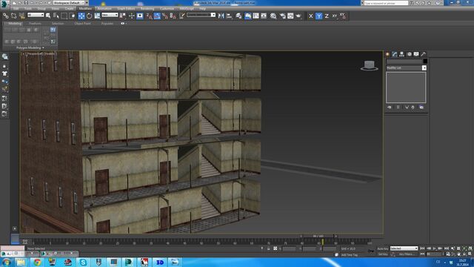
Task: Open the ribbon eye-icon options dropdown
Action: 123,23
